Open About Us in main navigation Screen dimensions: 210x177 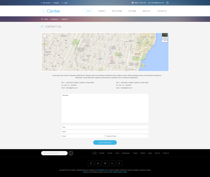(x=146, y=11)
